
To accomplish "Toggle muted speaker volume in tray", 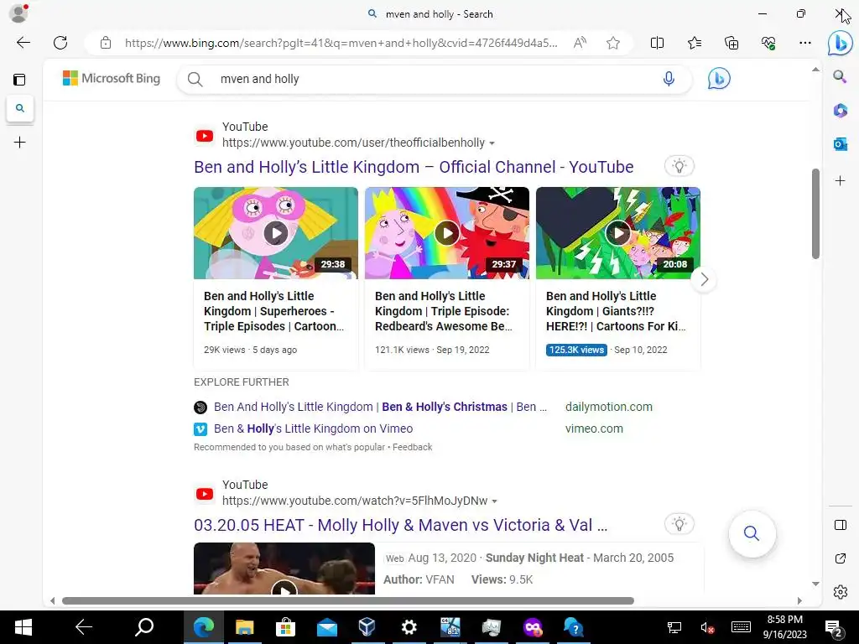I will (706, 627).
